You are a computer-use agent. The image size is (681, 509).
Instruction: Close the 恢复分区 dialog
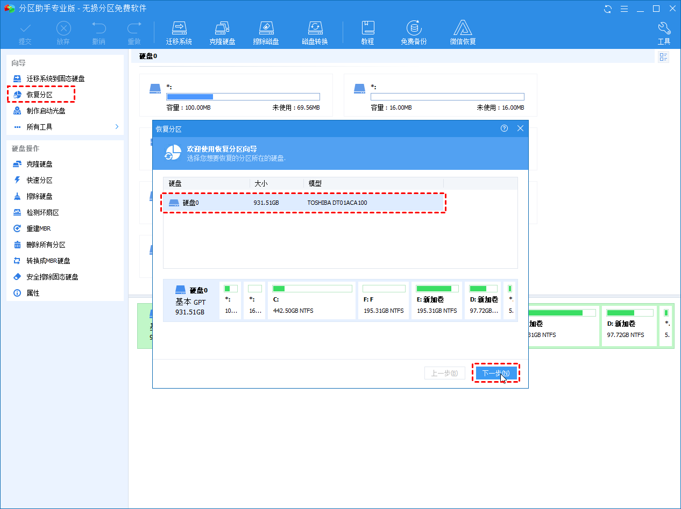click(520, 128)
